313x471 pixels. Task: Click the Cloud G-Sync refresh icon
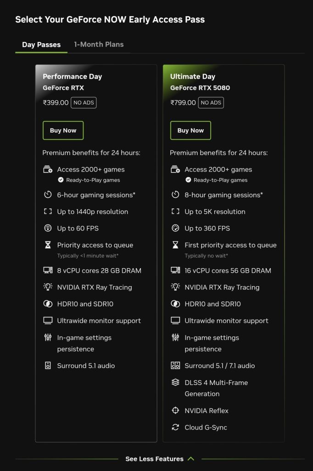click(175, 427)
